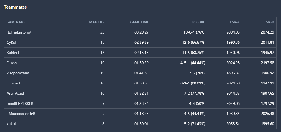
Task: Click the Game Time column header
Action: (139, 22)
